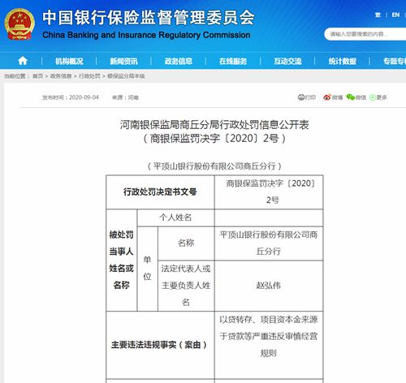Open the green 更多 share icon
406x383 pixels.
pyautogui.click(x=373, y=97)
